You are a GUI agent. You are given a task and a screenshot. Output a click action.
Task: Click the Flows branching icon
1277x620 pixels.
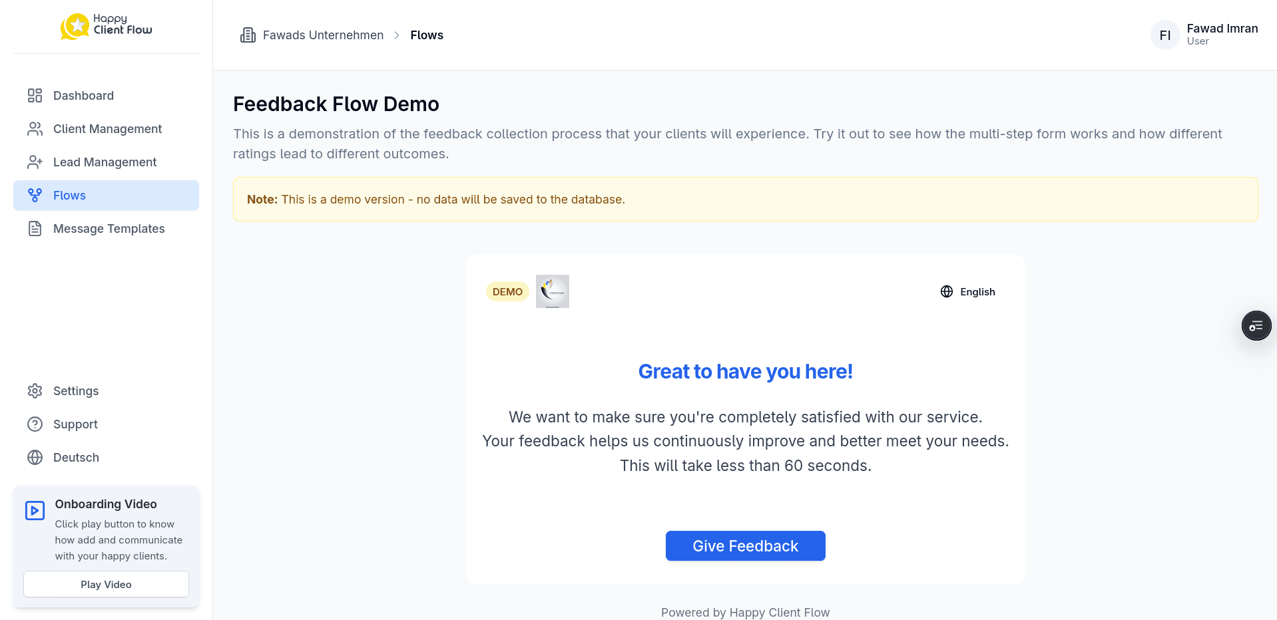[35, 195]
